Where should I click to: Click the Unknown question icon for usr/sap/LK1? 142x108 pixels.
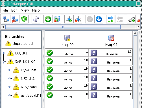click(94, 95)
